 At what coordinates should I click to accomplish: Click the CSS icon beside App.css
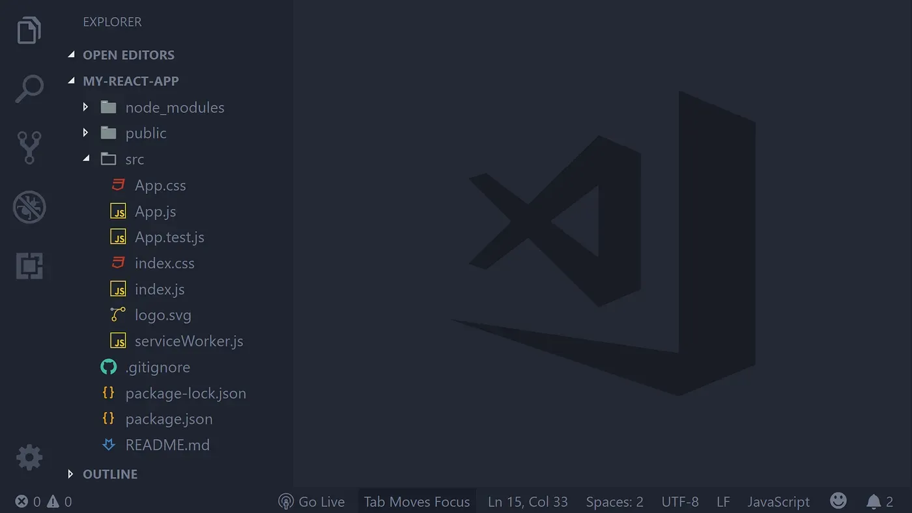(x=118, y=185)
